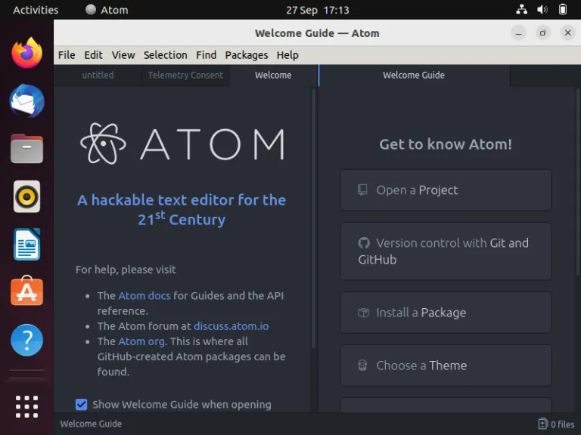
Task: Open the View menu
Action: point(123,55)
